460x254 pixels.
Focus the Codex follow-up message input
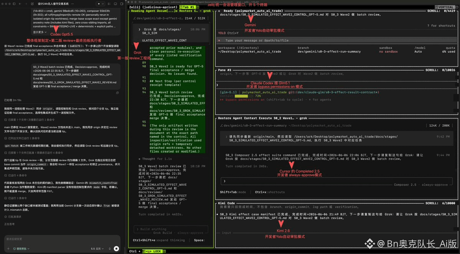[x=62, y=239]
